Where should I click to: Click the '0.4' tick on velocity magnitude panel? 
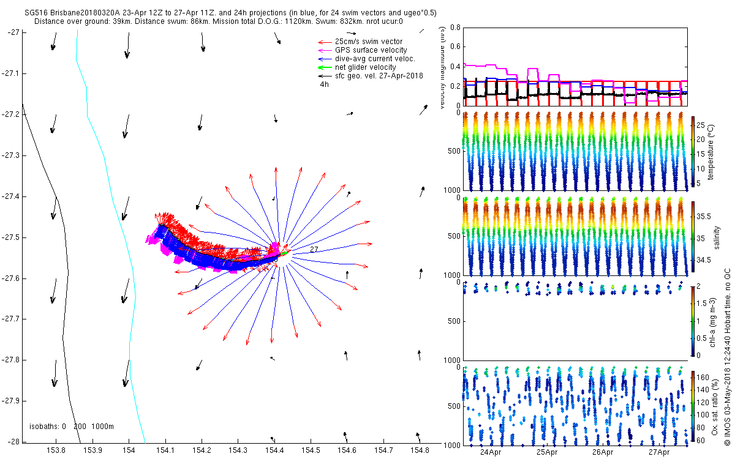[x=454, y=66]
